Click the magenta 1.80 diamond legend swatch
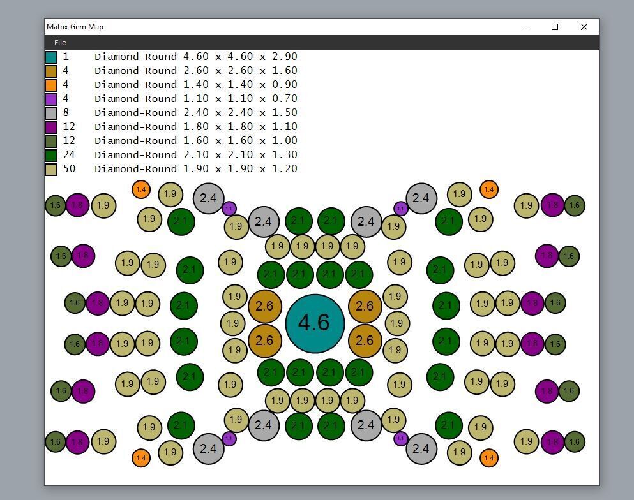 coord(51,127)
